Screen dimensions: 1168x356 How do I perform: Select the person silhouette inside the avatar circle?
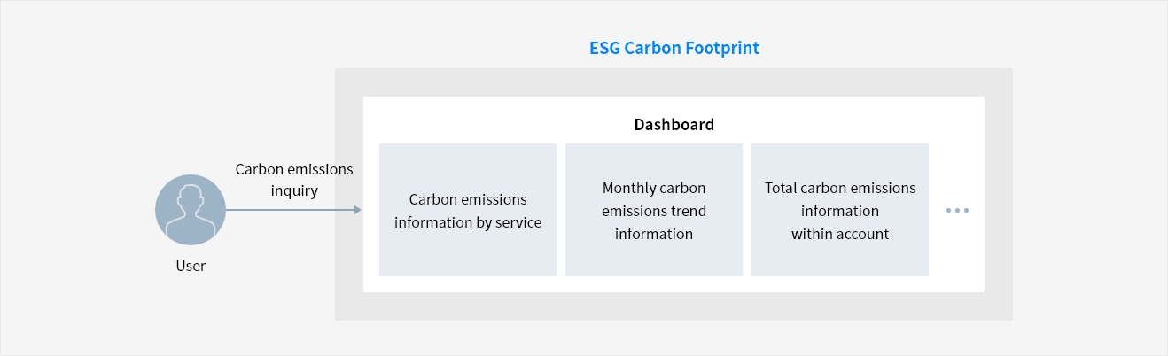(x=191, y=213)
